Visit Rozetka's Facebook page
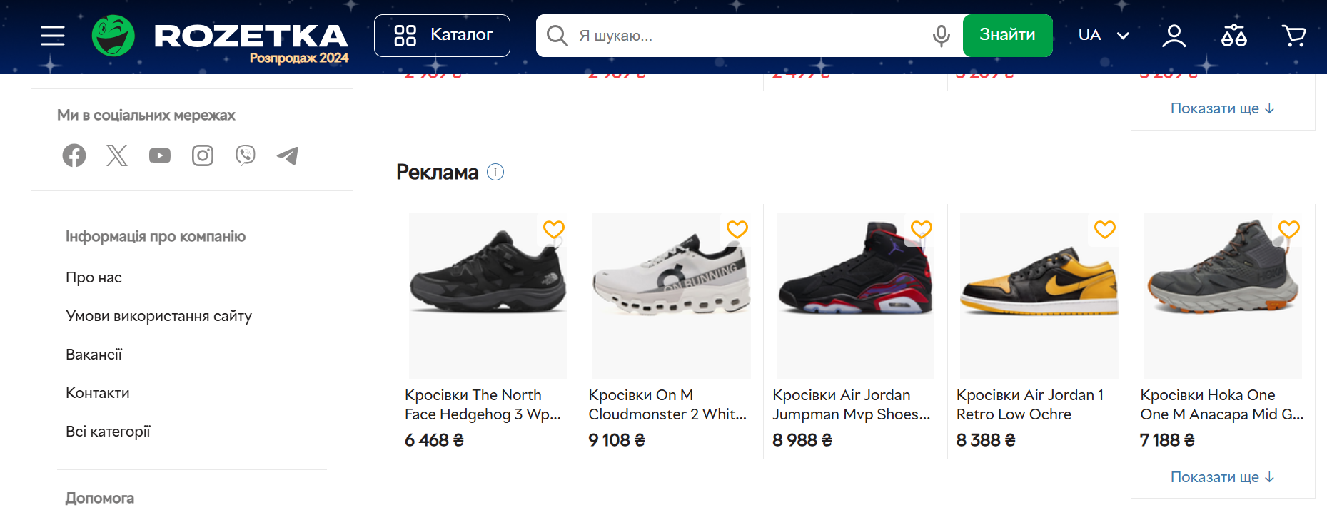1327x515 pixels. tap(74, 155)
